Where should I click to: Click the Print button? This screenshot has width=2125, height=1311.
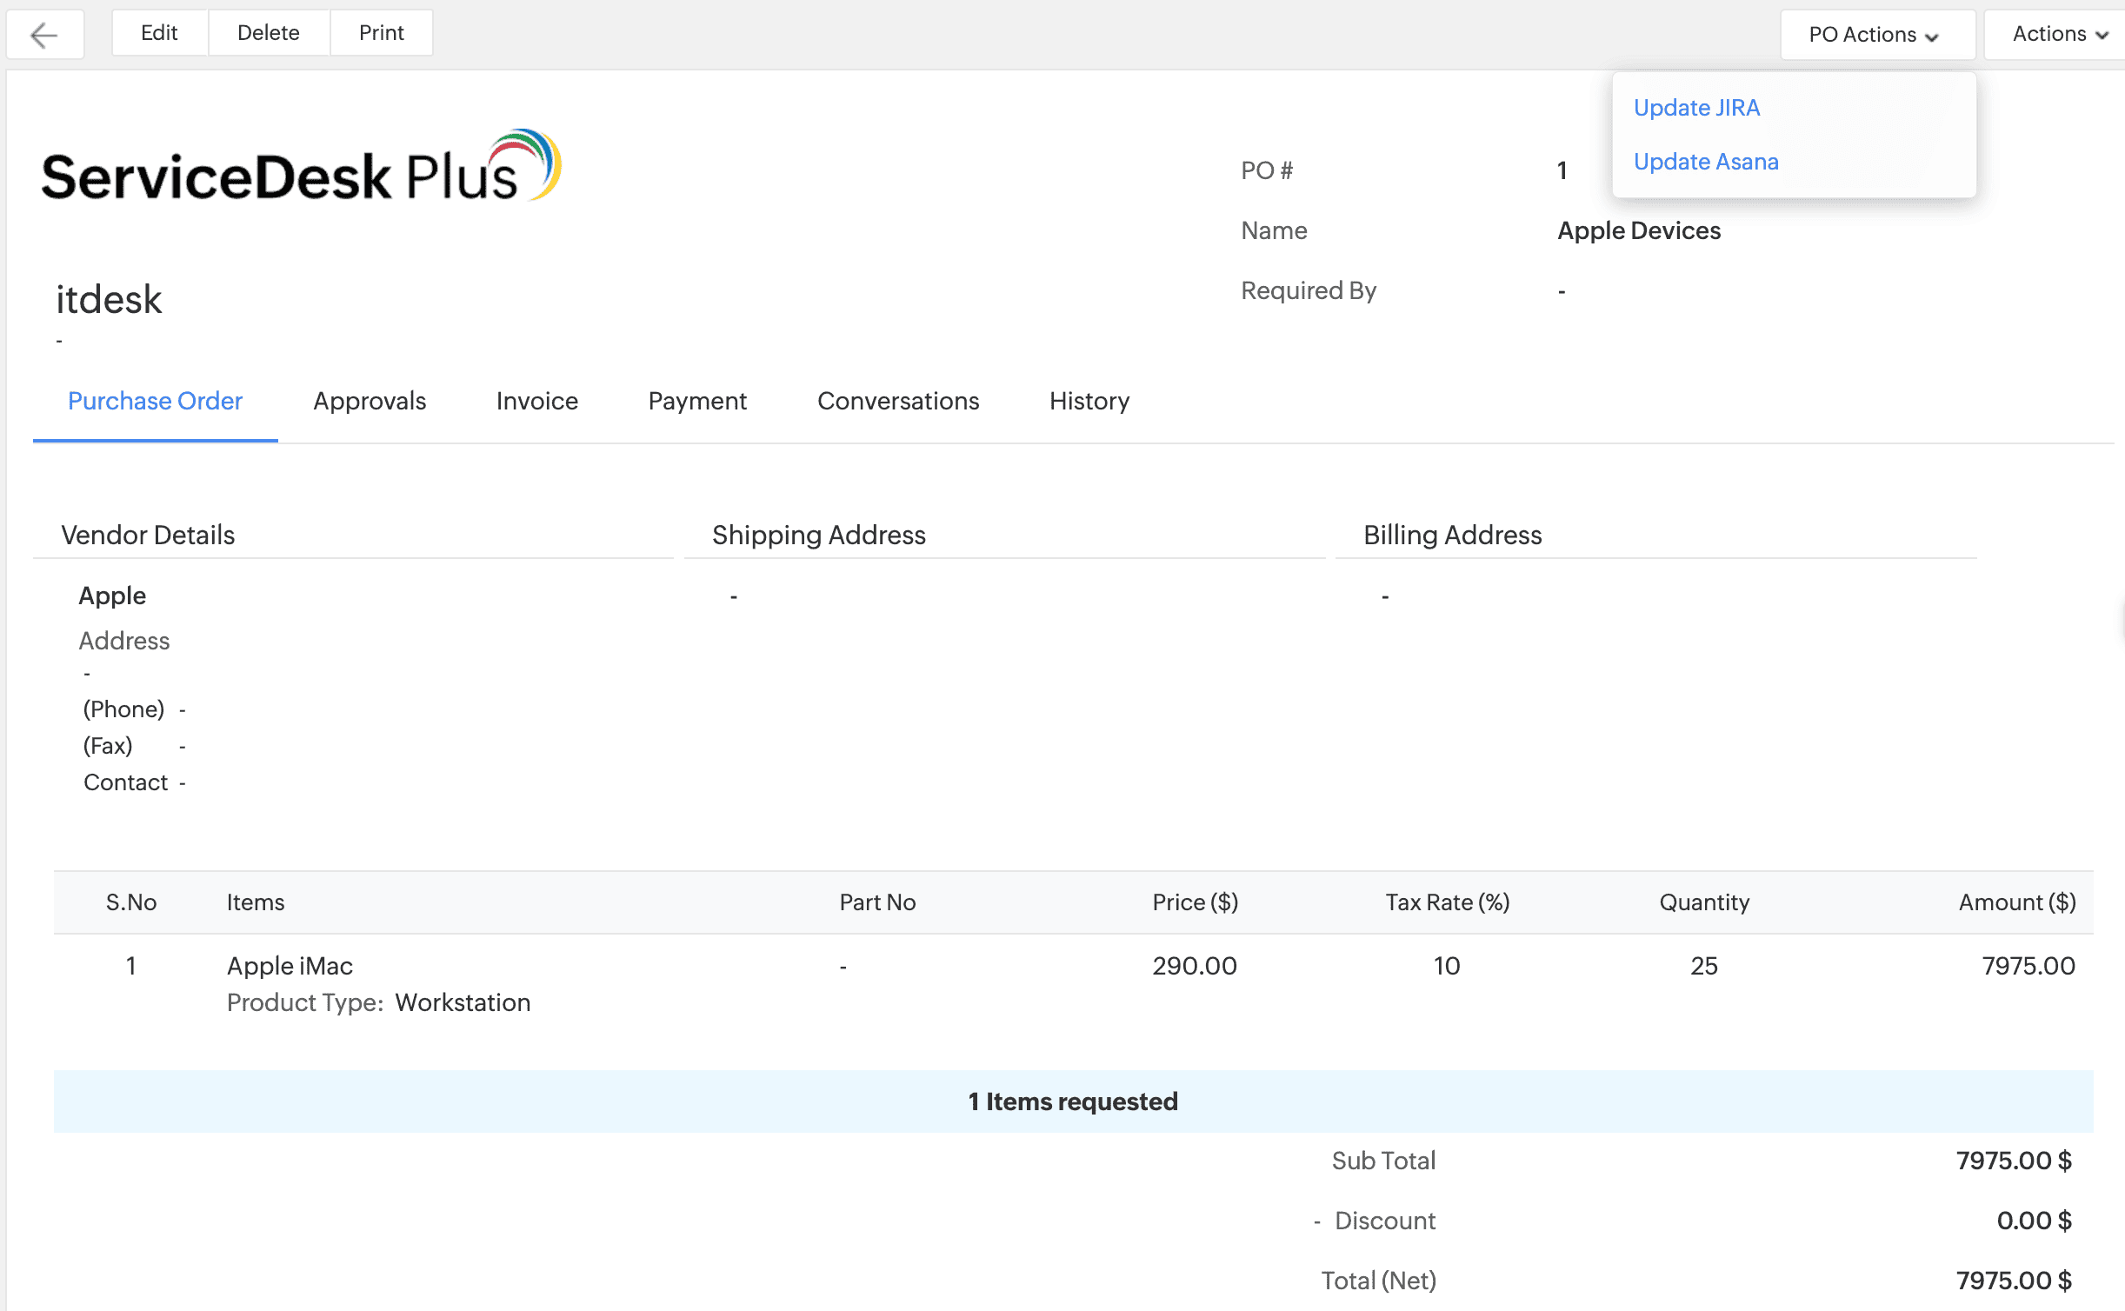click(x=381, y=33)
